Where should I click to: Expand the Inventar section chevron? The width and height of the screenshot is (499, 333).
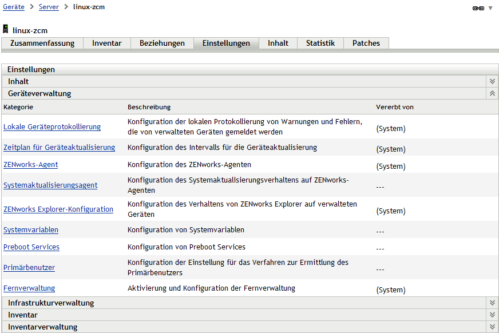tap(492, 315)
